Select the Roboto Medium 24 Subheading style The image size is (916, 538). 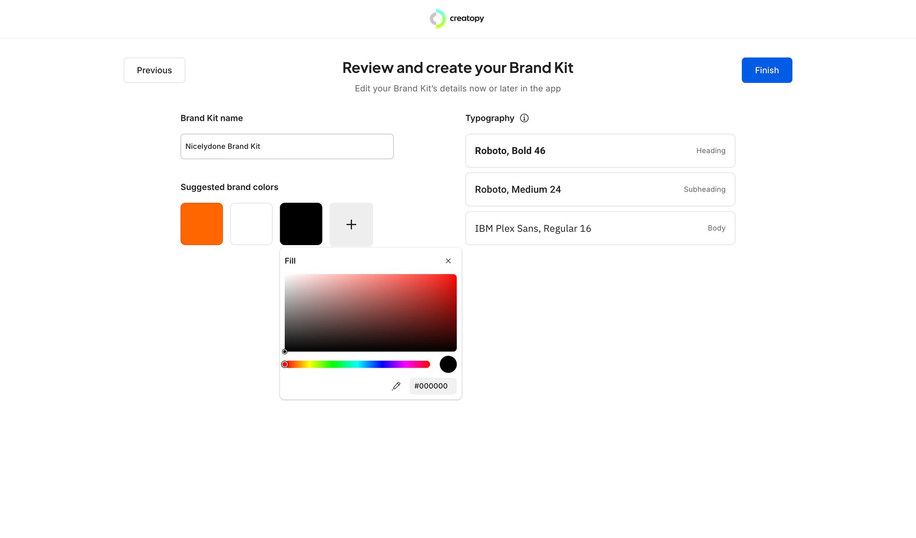(x=600, y=189)
